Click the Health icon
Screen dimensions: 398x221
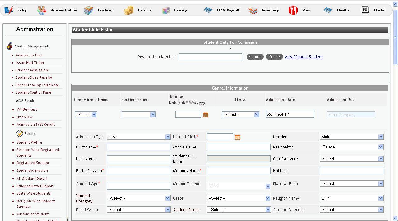(328, 10)
